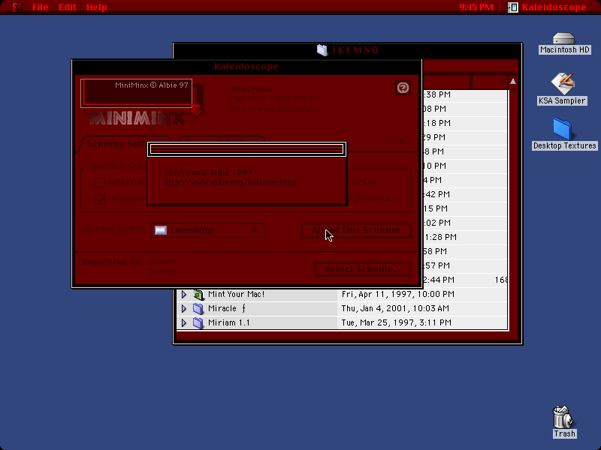Click the Miriam 1.1 folder icon
Screen dimensions: 601x450
[198, 322]
